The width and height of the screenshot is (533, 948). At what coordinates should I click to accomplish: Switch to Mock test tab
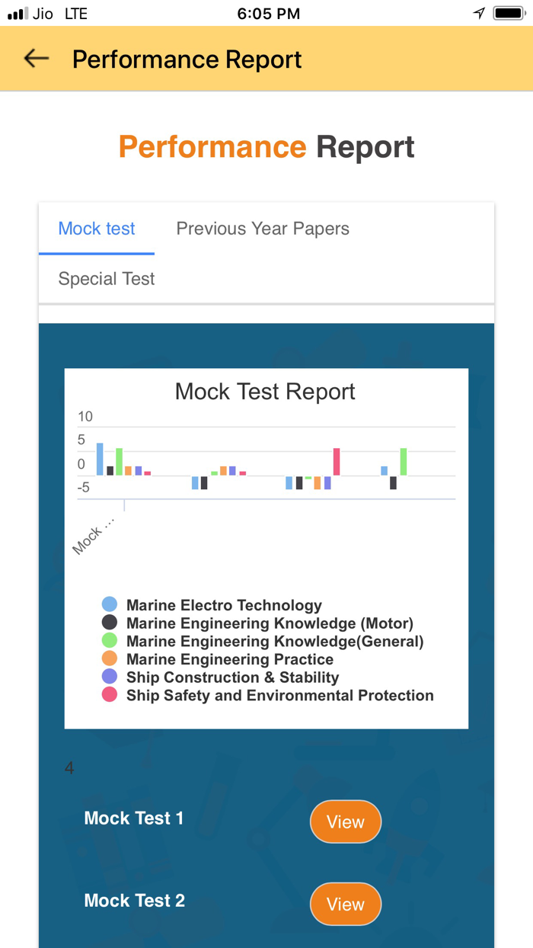pyautogui.click(x=97, y=229)
